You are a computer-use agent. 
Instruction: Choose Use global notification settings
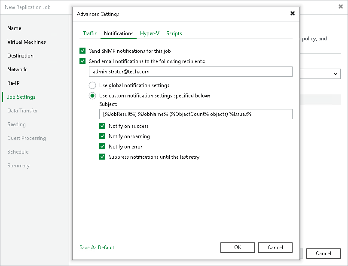(x=92, y=85)
